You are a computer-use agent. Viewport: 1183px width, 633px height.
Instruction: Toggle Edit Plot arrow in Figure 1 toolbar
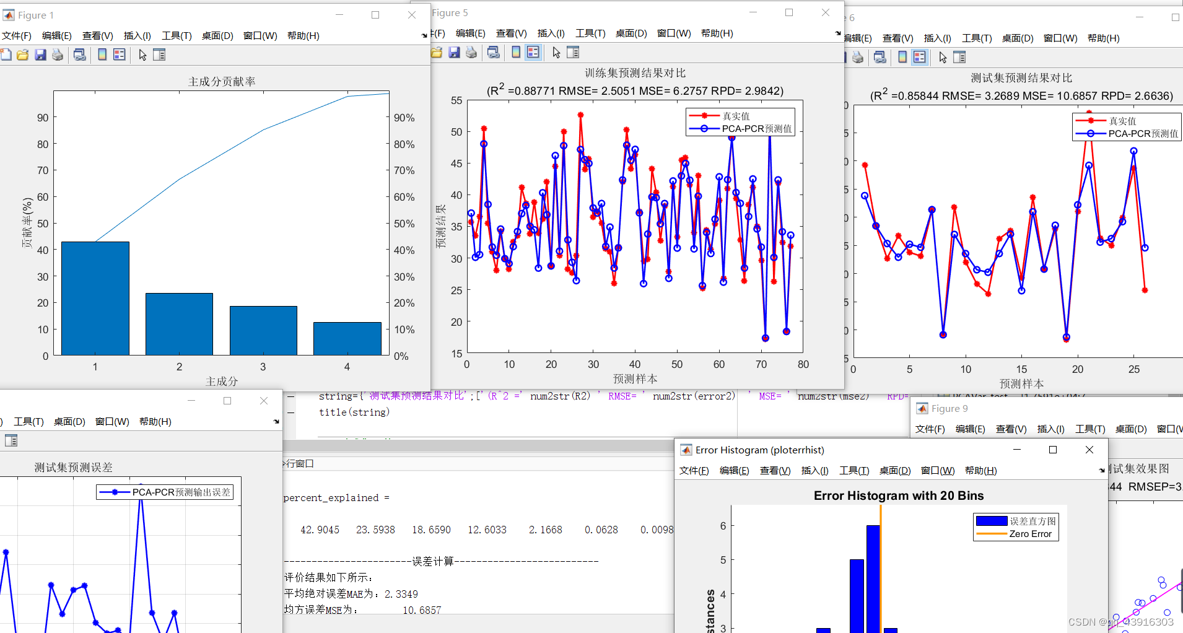(143, 55)
